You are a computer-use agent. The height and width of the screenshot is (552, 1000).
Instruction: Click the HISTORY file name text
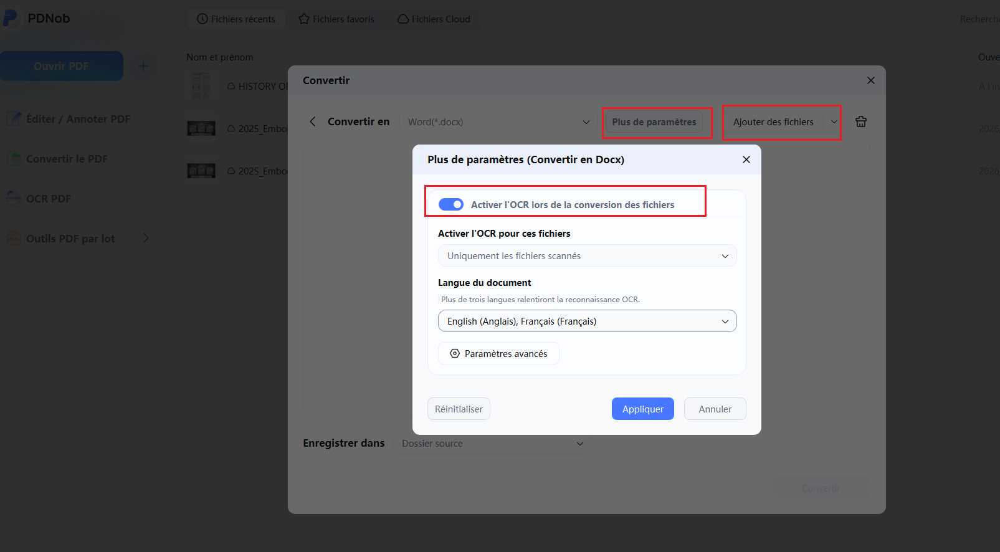coord(263,87)
